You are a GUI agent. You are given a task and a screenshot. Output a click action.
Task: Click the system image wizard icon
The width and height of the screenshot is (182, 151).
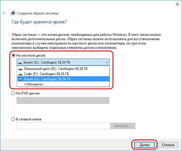[13, 13]
